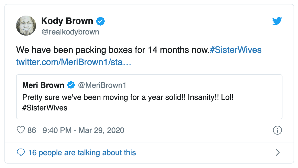
Task: Click the Kody Brown display name
Action: [67, 21]
